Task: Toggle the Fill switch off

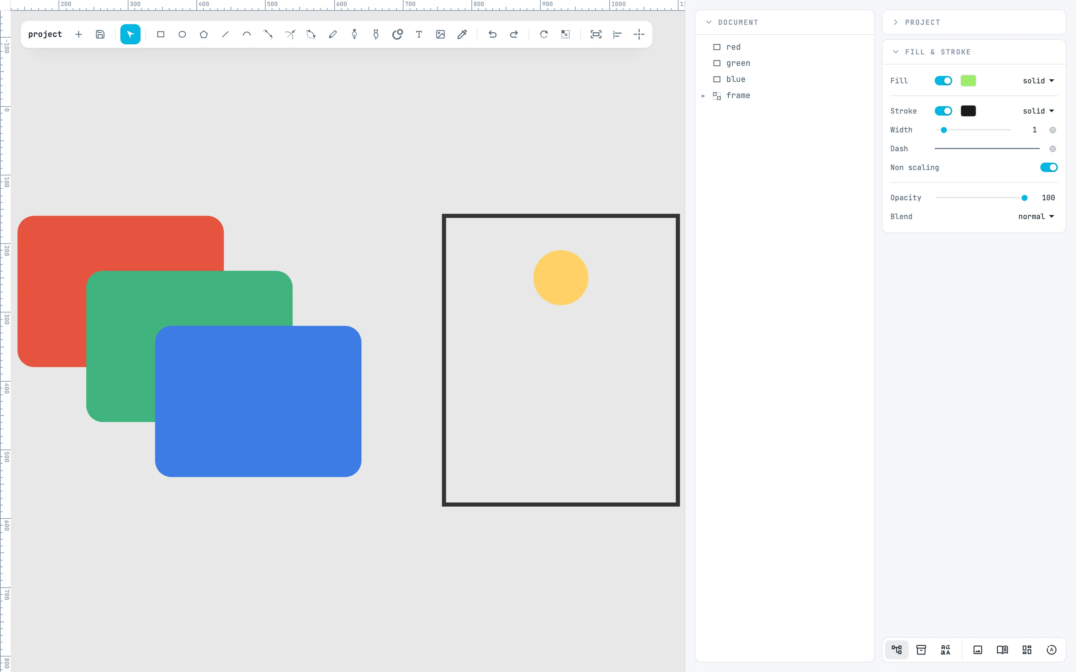Action: (x=943, y=80)
